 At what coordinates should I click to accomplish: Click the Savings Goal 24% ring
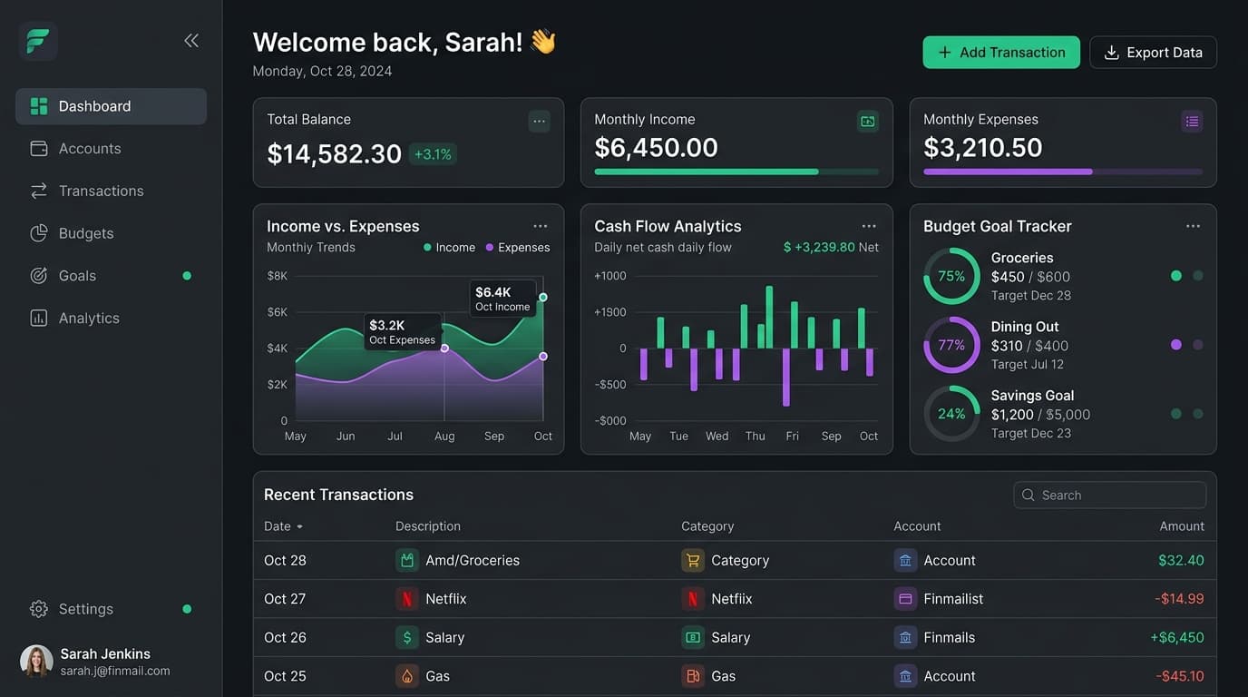click(x=951, y=414)
